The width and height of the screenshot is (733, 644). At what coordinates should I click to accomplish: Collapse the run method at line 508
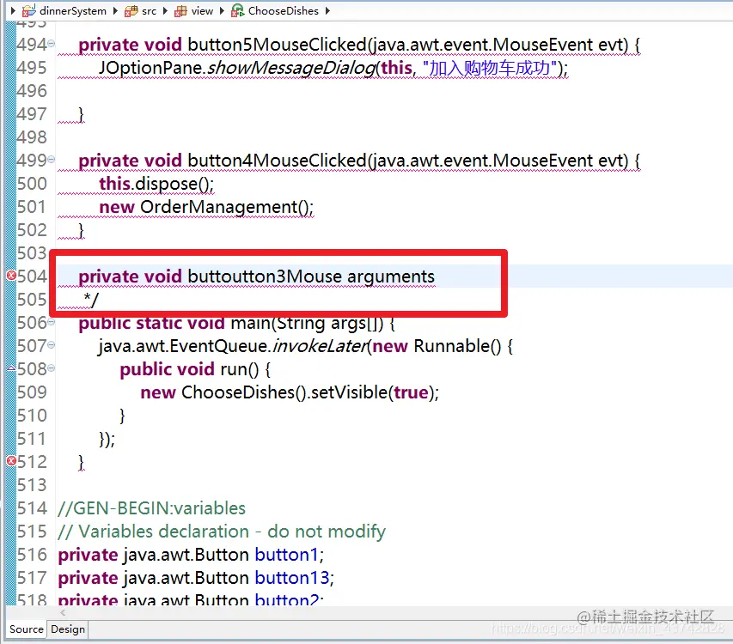click(x=51, y=368)
